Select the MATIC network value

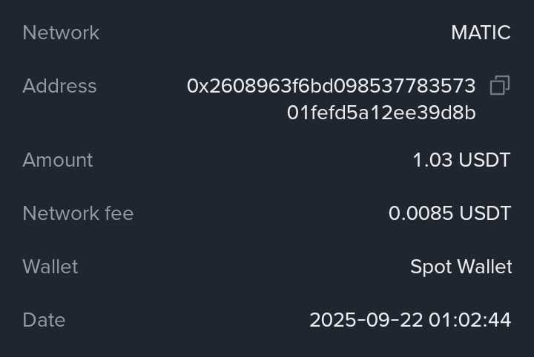[481, 33]
